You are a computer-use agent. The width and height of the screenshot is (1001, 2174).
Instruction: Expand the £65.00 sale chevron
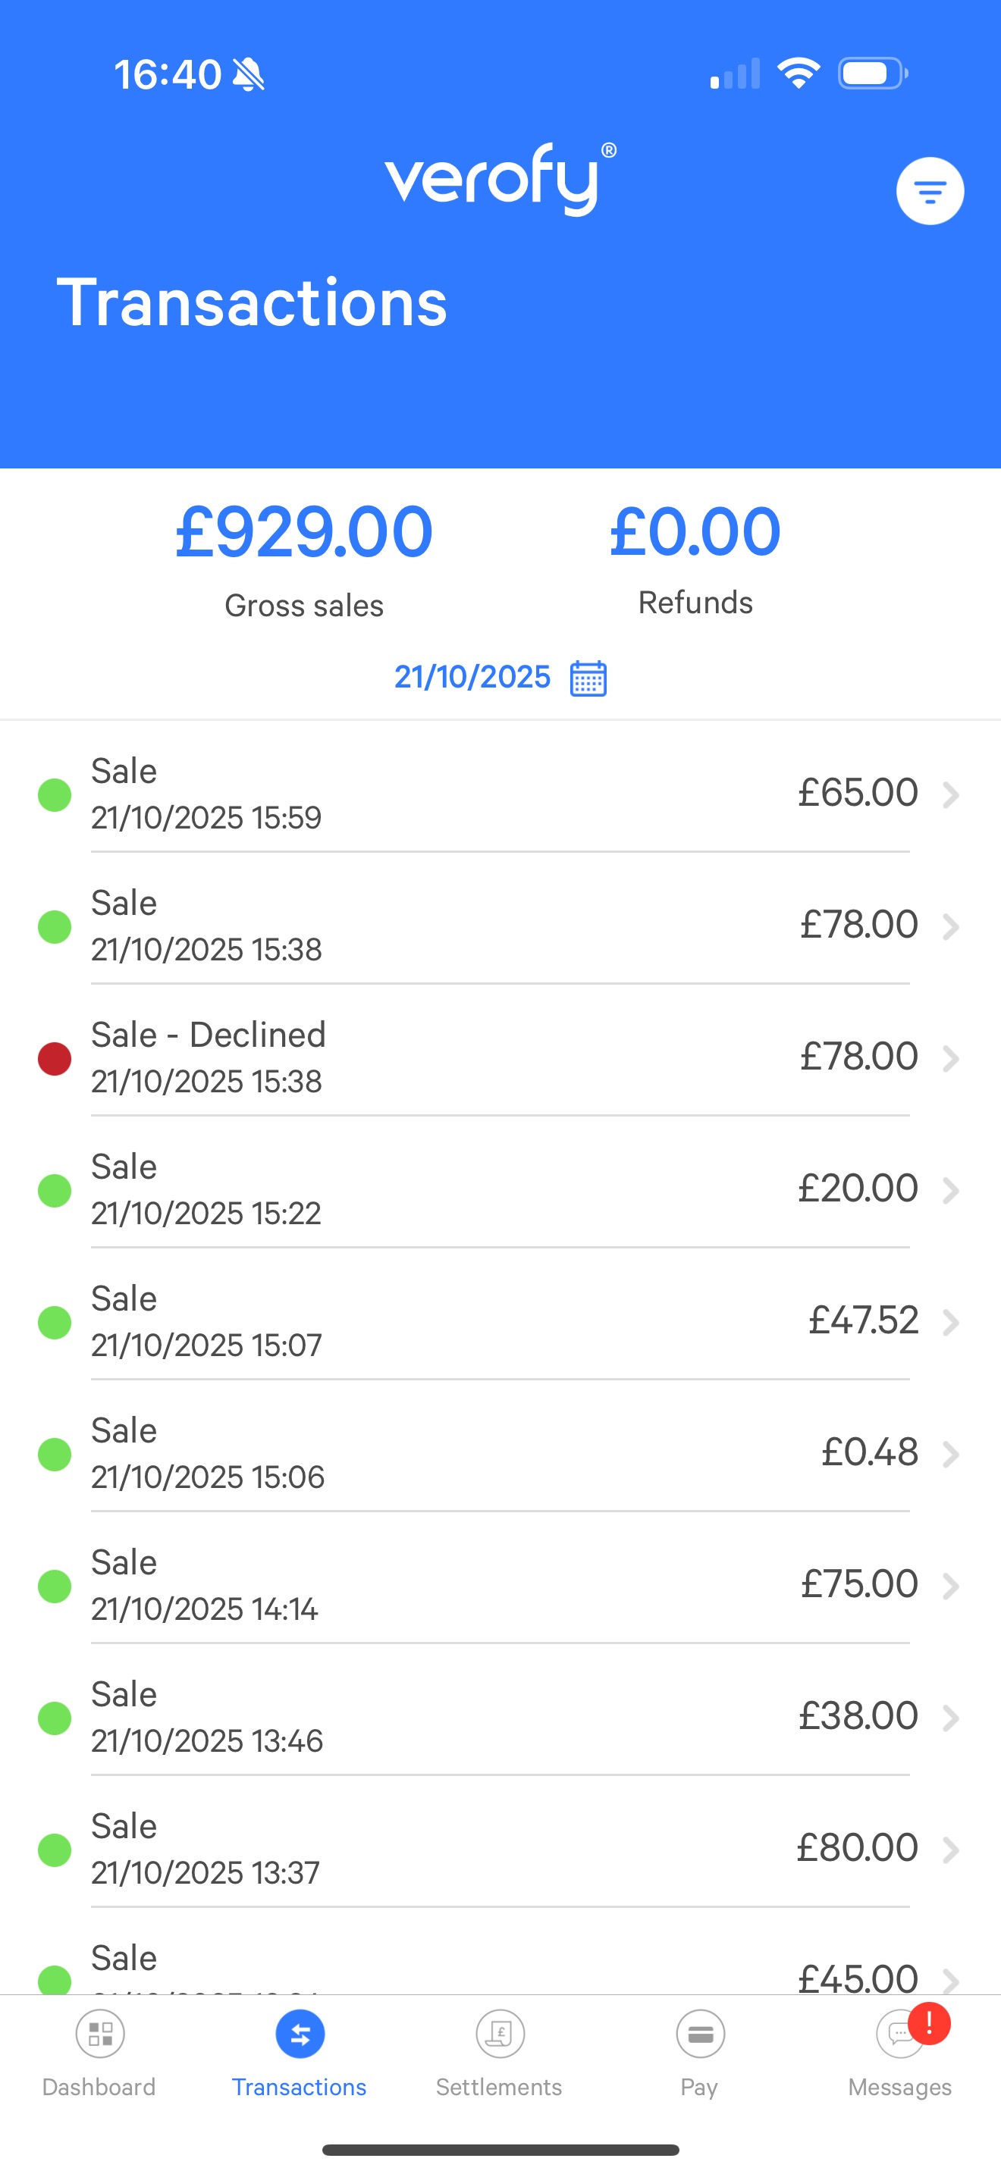(951, 794)
